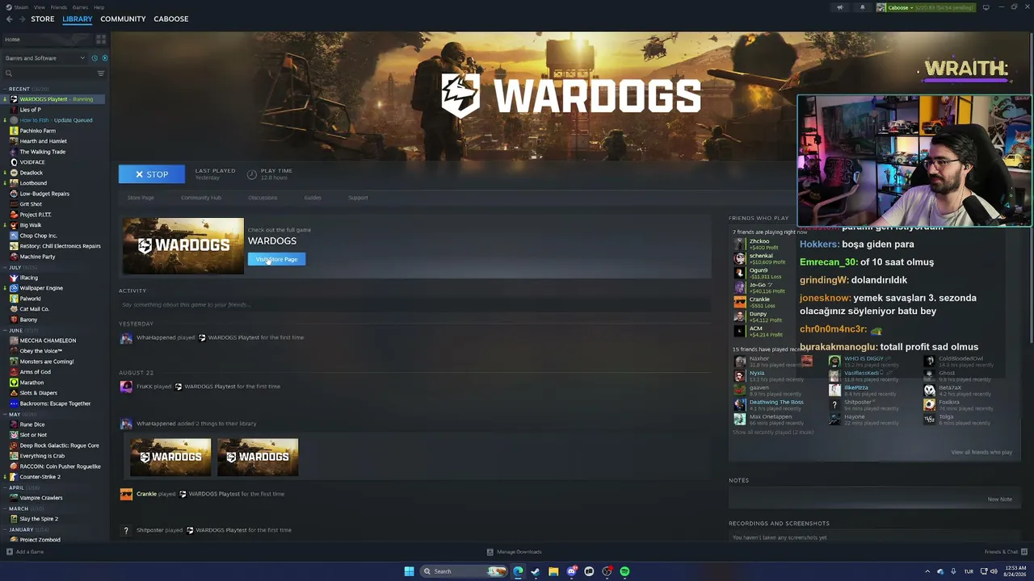Screen dimensions: 1034x581
Task: Open Friends & Chat panel
Action: [1004, 552]
